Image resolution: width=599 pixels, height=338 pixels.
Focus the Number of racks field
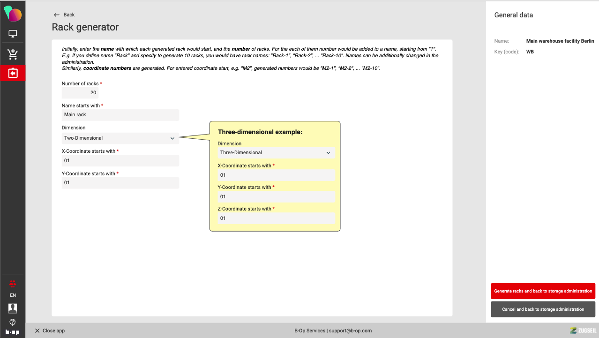coord(80,93)
